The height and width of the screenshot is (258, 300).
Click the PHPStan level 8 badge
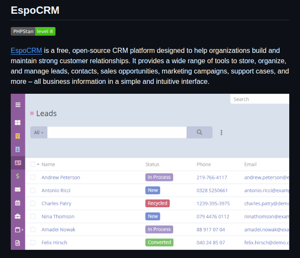pos(33,31)
